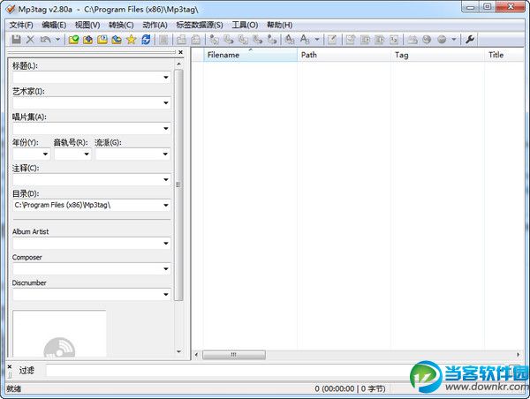Expand the 流派(G) combo box
530x399 pixels.
(165, 154)
